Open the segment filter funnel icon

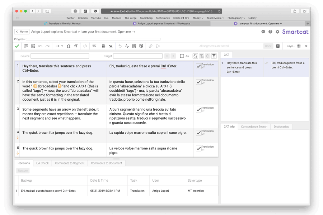(x=214, y=56)
